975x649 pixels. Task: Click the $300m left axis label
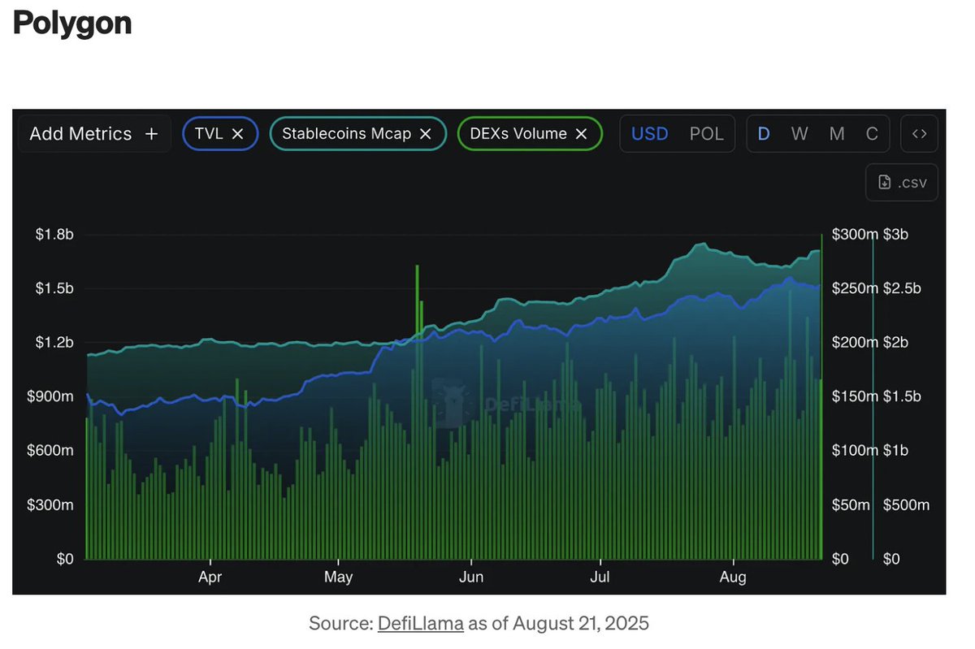click(x=50, y=505)
